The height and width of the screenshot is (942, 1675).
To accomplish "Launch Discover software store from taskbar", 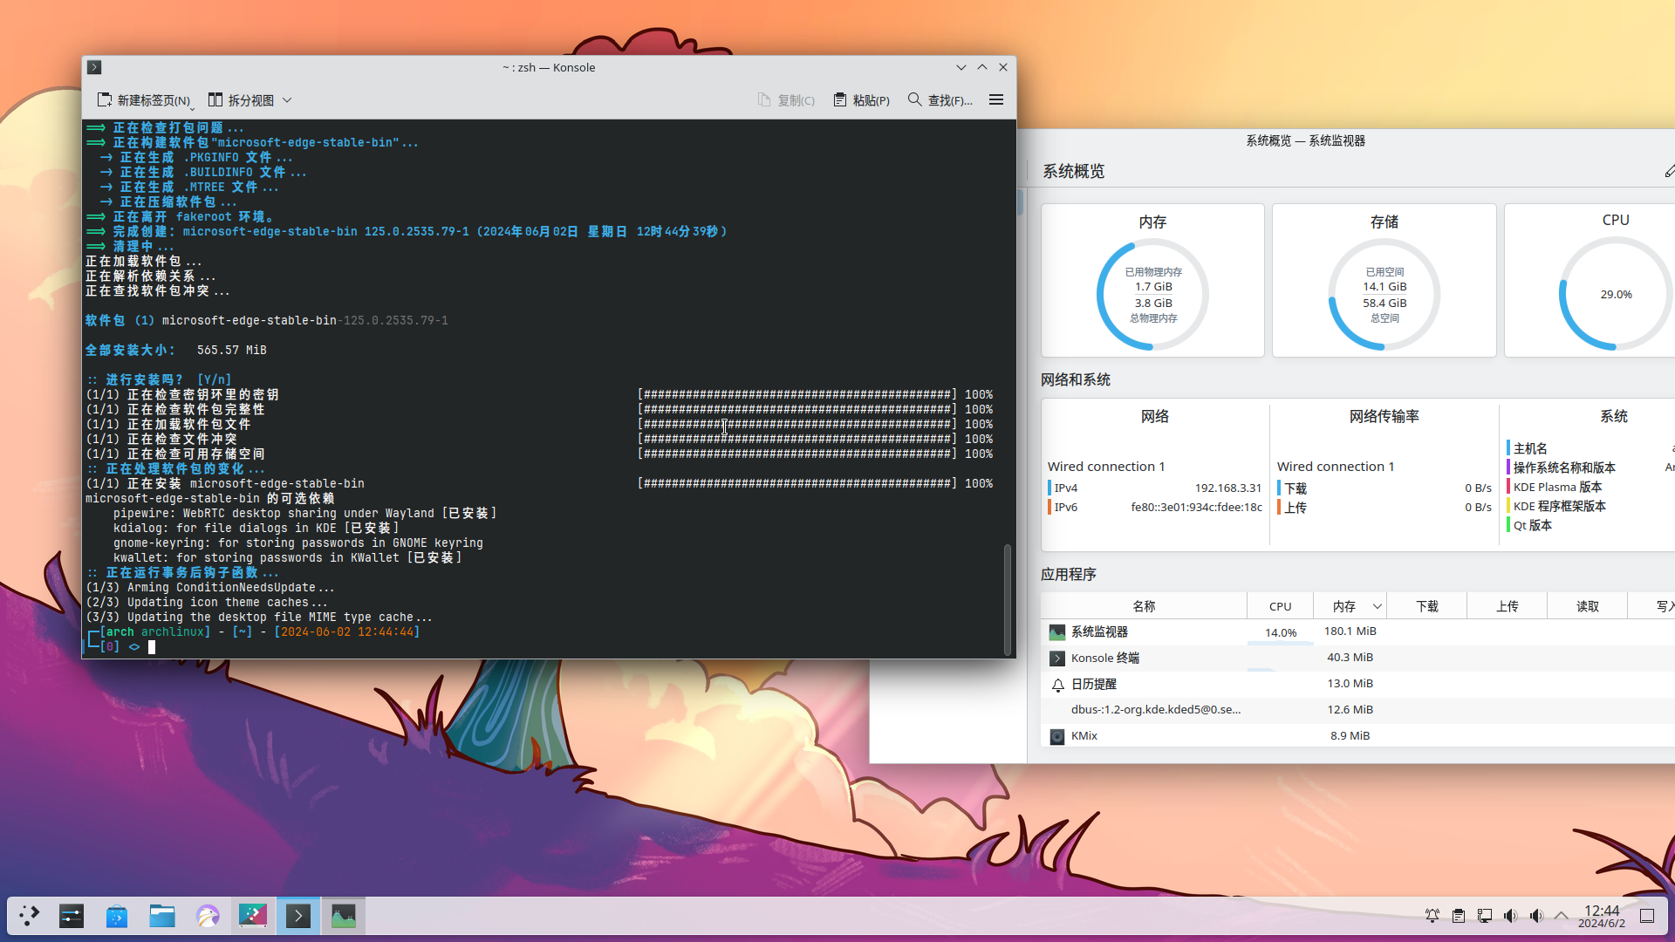I will point(117,916).
